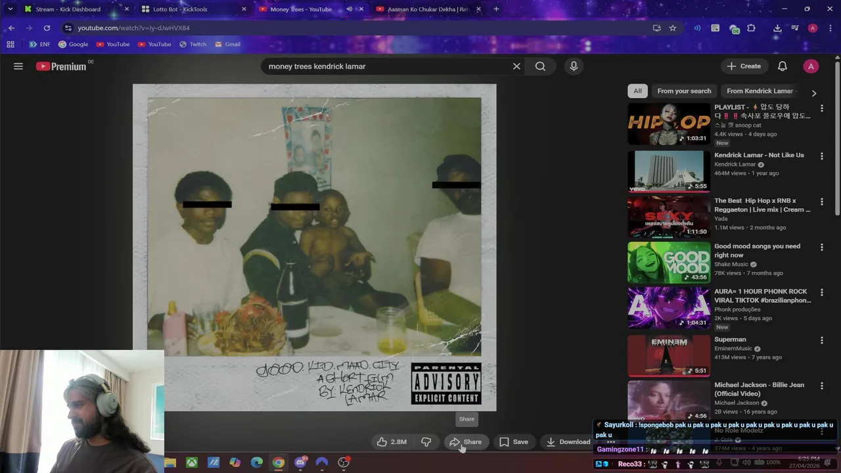Clear the search box text
This screenshot has width=841, height=473.
pyautogui.click(x=516, y=66)
